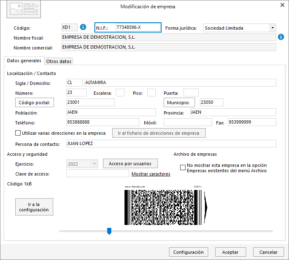Focus the Nombre comercial field
The width and height of the screenshot is (289, 260).
click(x=169, y=47)
